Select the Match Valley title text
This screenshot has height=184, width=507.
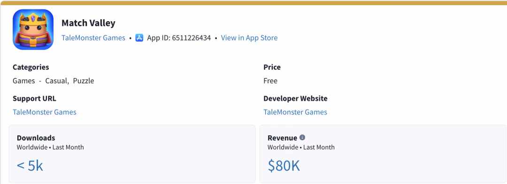tap(88, 23)
